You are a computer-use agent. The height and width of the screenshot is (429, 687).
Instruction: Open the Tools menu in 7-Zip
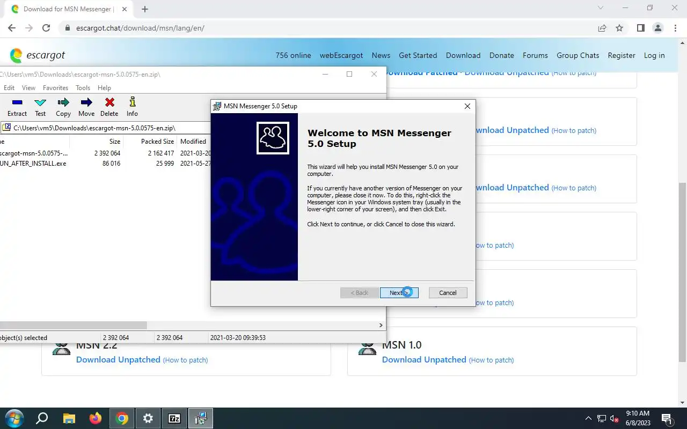(83, 87)
